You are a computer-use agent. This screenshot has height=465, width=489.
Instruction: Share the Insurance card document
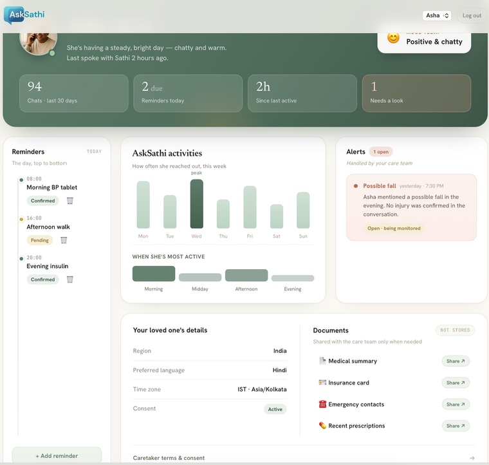tap(456, 383)
